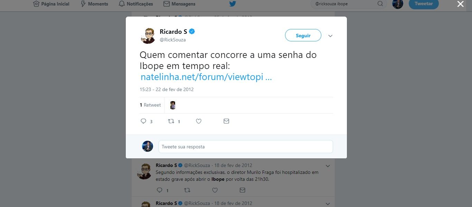Screen dimensions: 472x207
Task: Open the Notificações tab
Action: pos(135,4)
